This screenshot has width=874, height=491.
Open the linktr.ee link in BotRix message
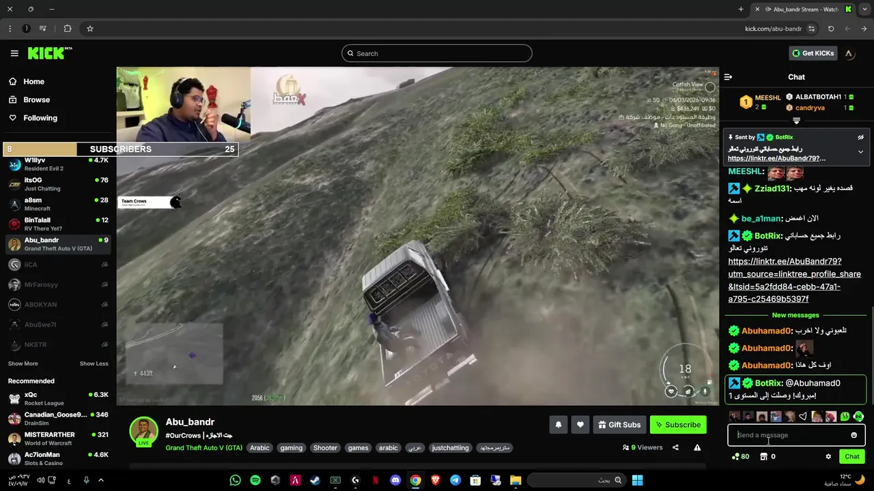(794, 280)
